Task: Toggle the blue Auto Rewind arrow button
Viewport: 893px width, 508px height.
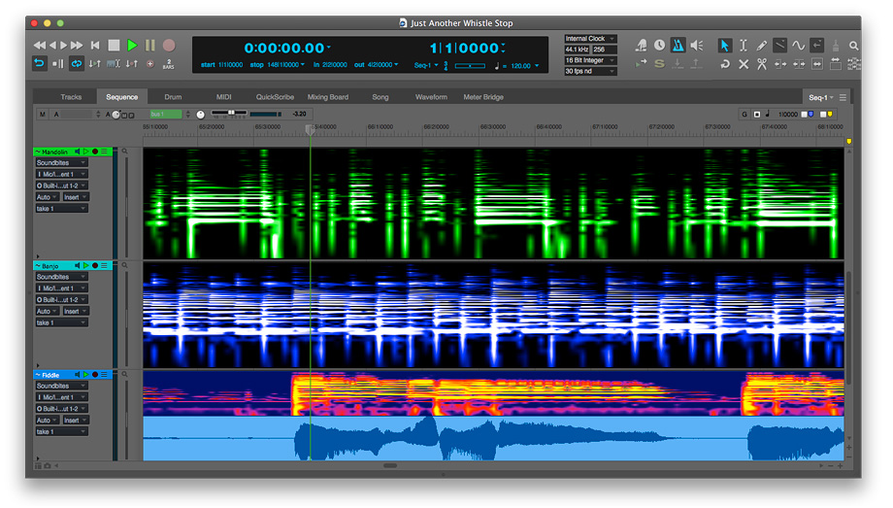Action: tap(39, 63)
